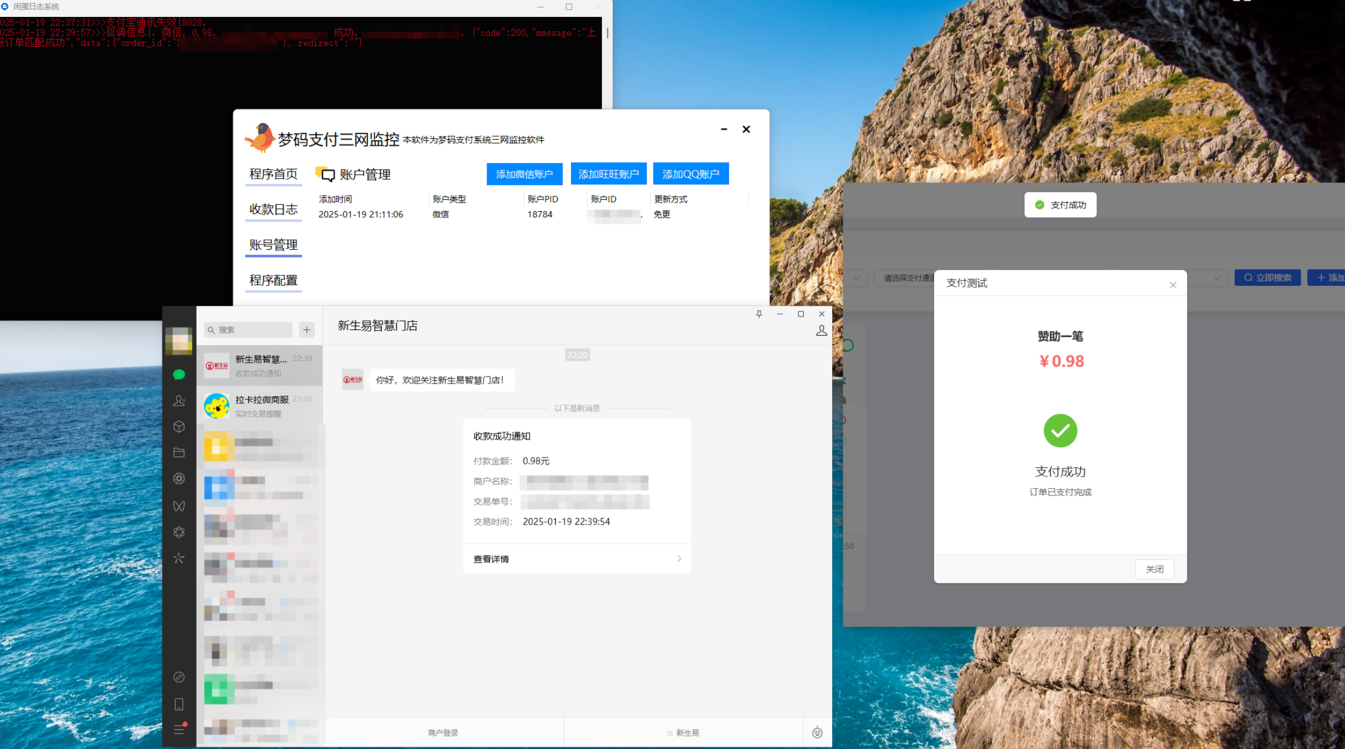Click the 关闭 button in 支付测试 dialog
This screenshot has height=749, width=1345.
[x=1154, y=569]
